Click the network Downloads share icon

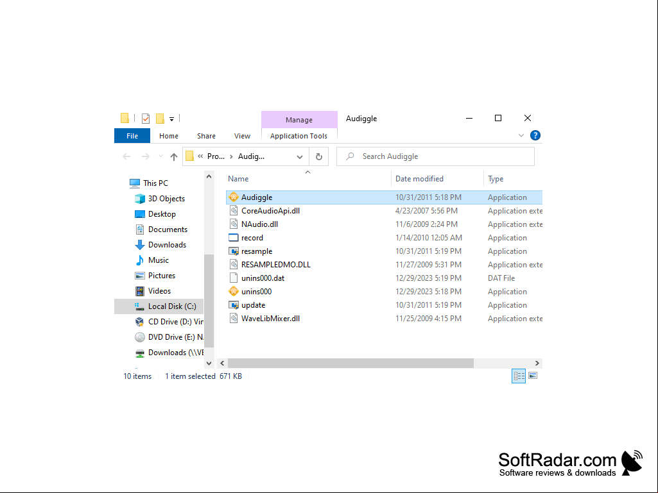click(x=140, y=353)
